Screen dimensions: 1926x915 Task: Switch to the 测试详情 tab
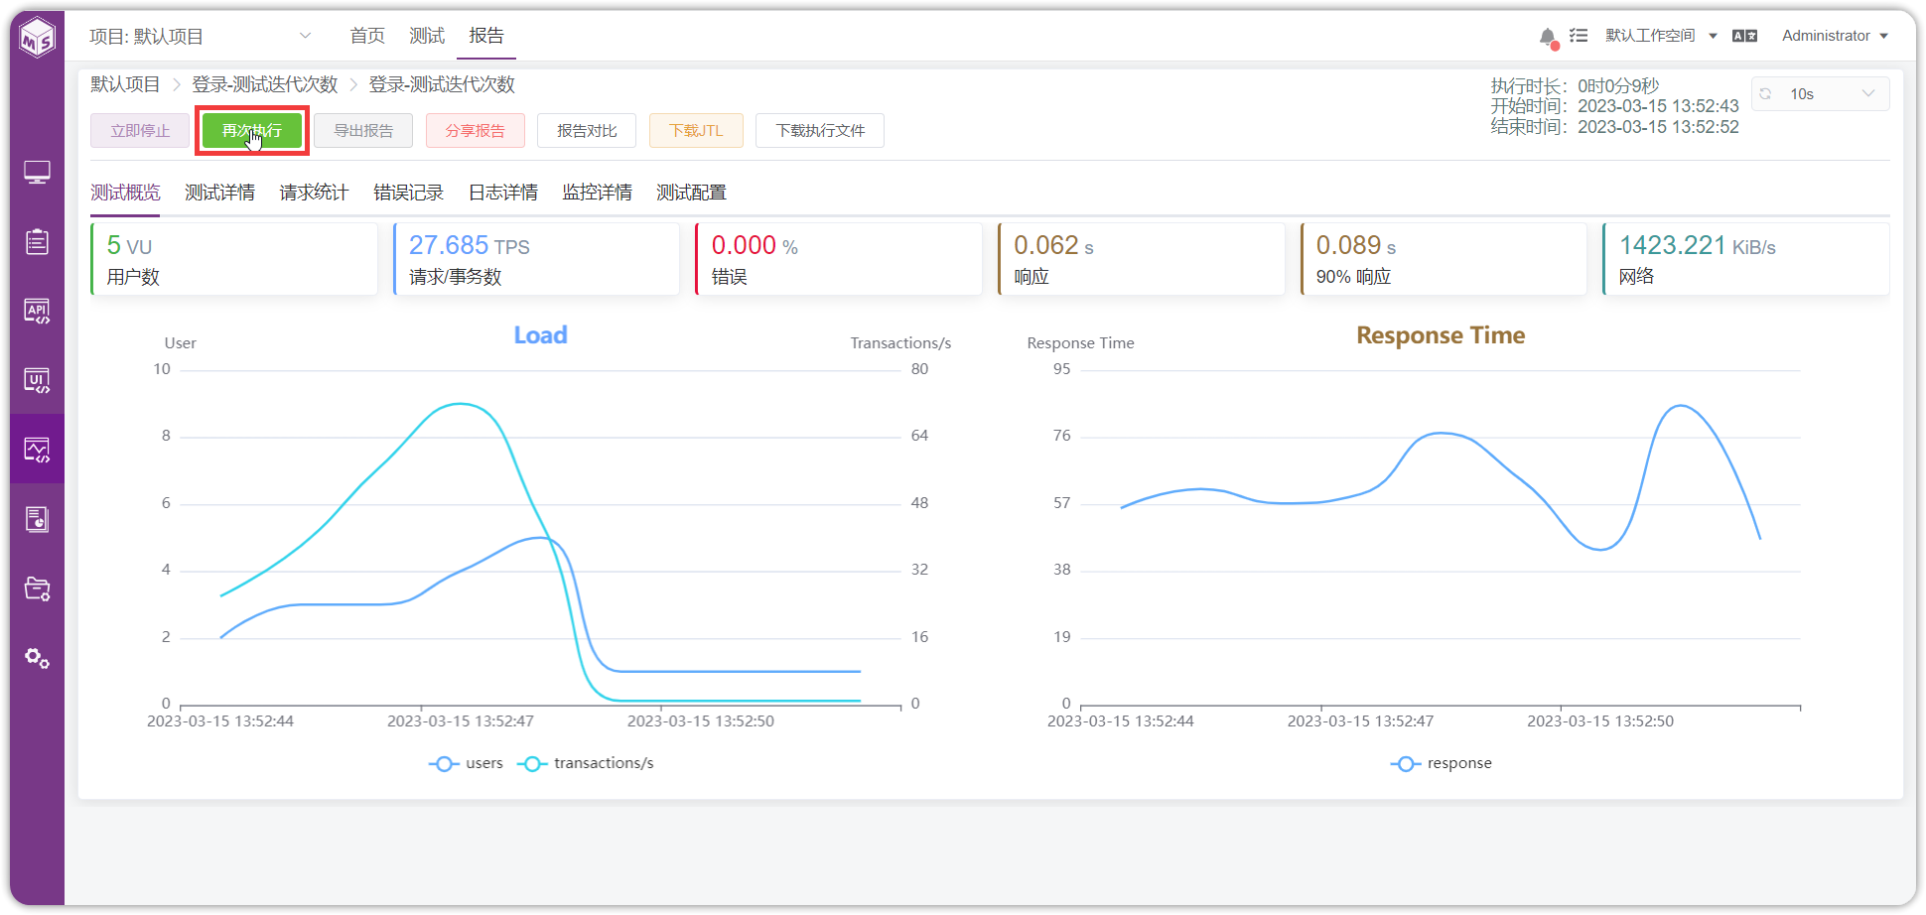coord(219,193)
